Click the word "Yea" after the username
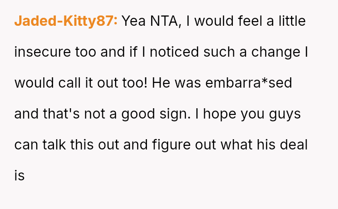338x209 pixels. click(x=134, y=21)
